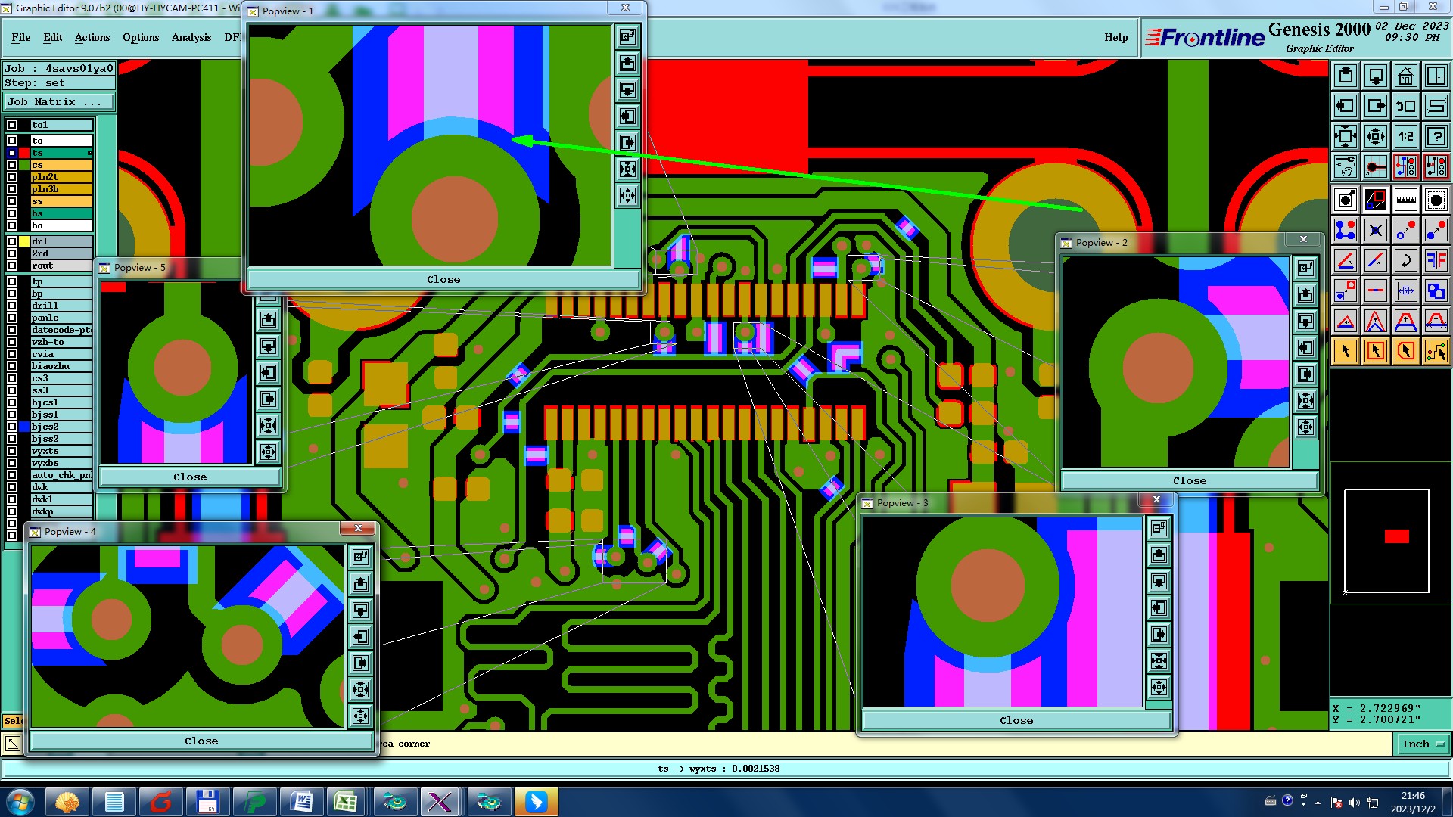The width and height of the screenshot is (1453, 817).
Task: Click the rotate arrow tool icon
Action: (x=1405, y=260)
